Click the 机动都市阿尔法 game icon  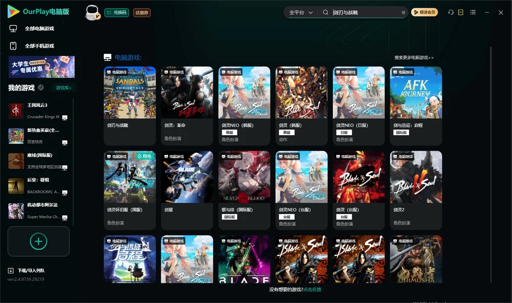point(16,211)
